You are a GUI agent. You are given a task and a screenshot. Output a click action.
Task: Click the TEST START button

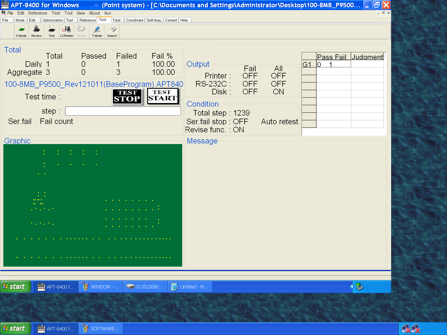(163, 96)
